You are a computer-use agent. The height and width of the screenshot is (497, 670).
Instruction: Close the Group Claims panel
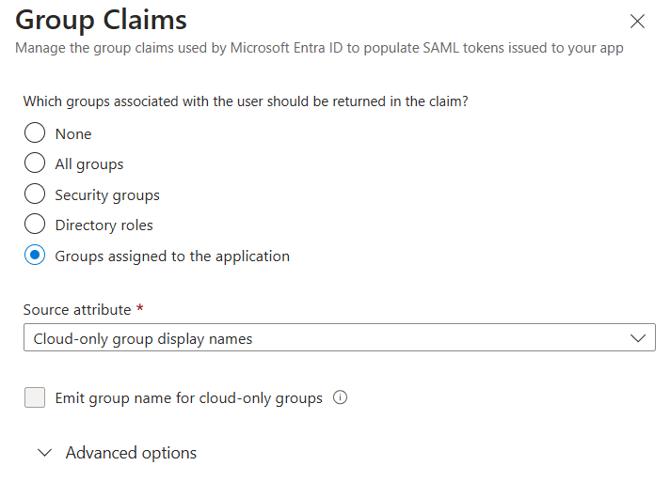pos(637,21)
